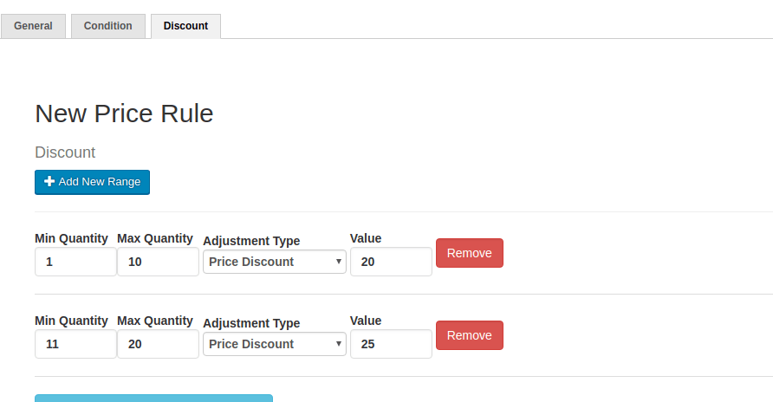The width and height of the screenshot is (773, 402).
Task: Click the second row's Value label
Action: coord(366,321)
